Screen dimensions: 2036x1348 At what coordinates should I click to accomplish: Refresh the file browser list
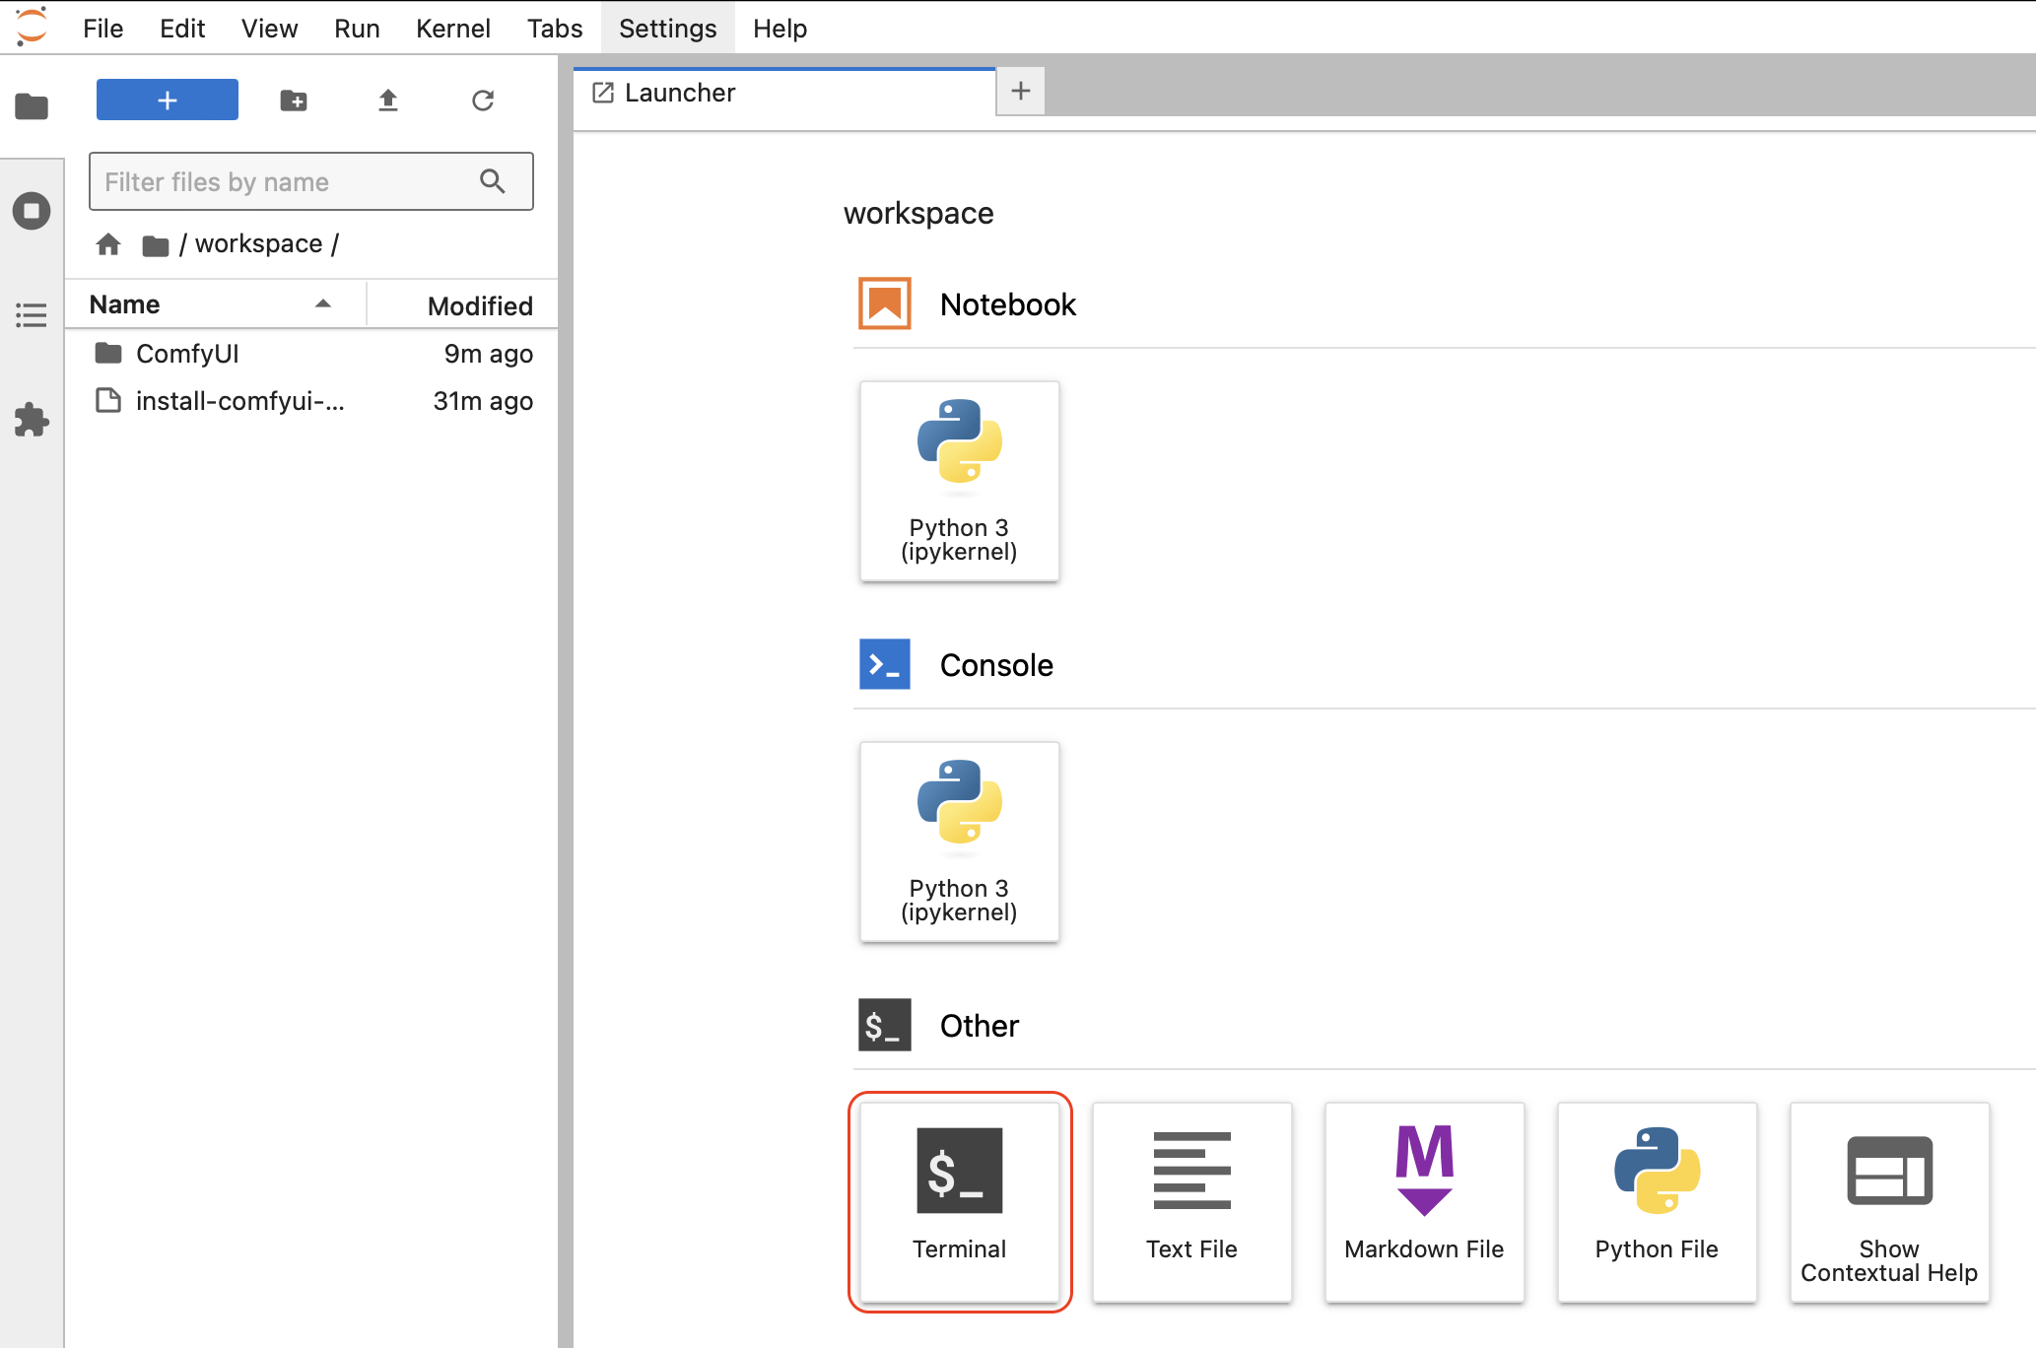tap(482, 101)
